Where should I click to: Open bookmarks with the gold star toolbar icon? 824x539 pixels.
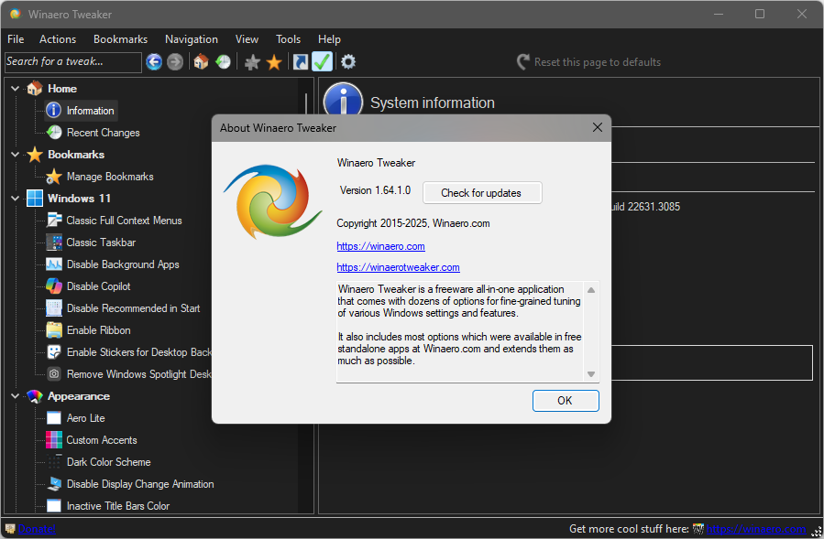[274, 62]
